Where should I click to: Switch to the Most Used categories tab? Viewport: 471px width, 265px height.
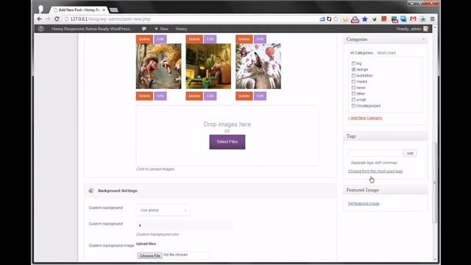tap(386, 53)
